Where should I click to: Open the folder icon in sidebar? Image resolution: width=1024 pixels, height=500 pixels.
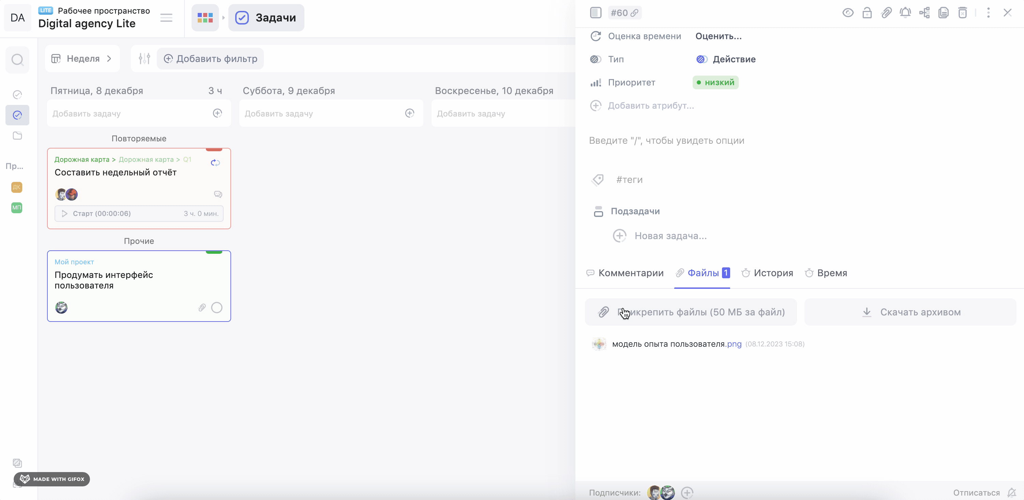click(17, 136)
